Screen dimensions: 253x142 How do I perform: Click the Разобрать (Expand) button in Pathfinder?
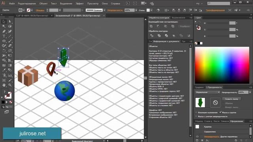pyautogui.click(x=185, y=26)
